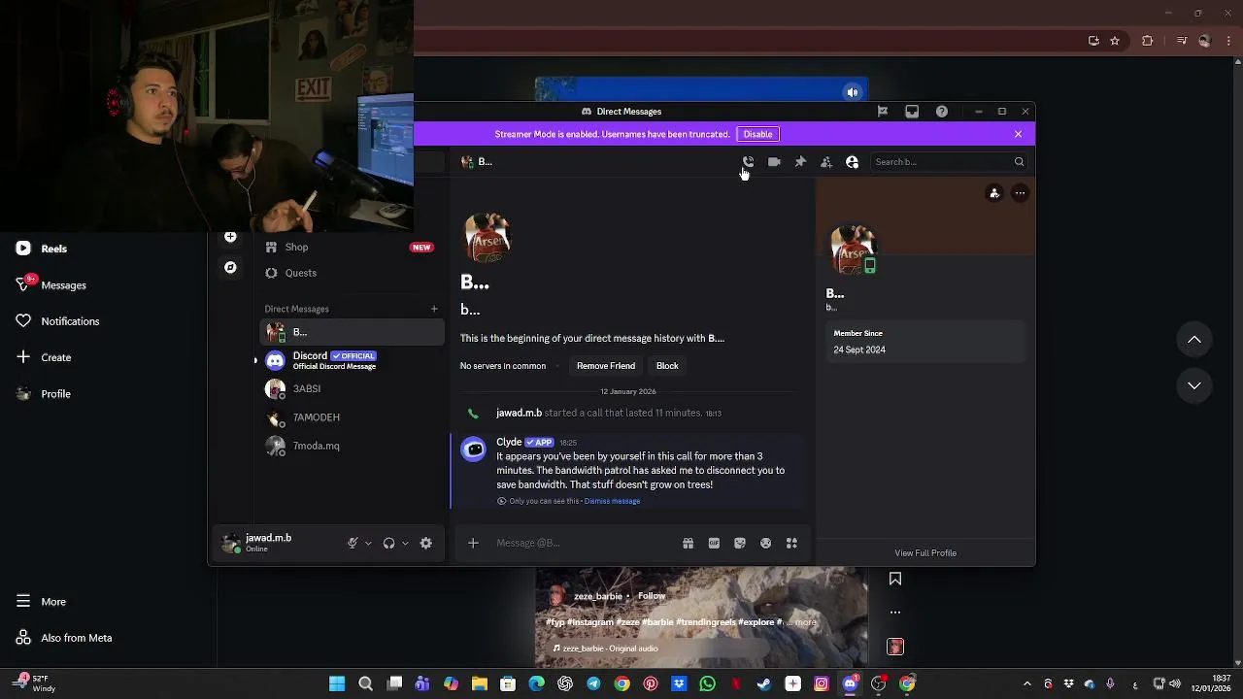Viewport: 1243px width, 699px height.
Task: Open the emoji picker
Action: coord(766,544)
